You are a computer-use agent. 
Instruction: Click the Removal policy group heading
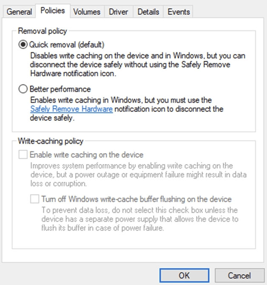pos(43,31)
